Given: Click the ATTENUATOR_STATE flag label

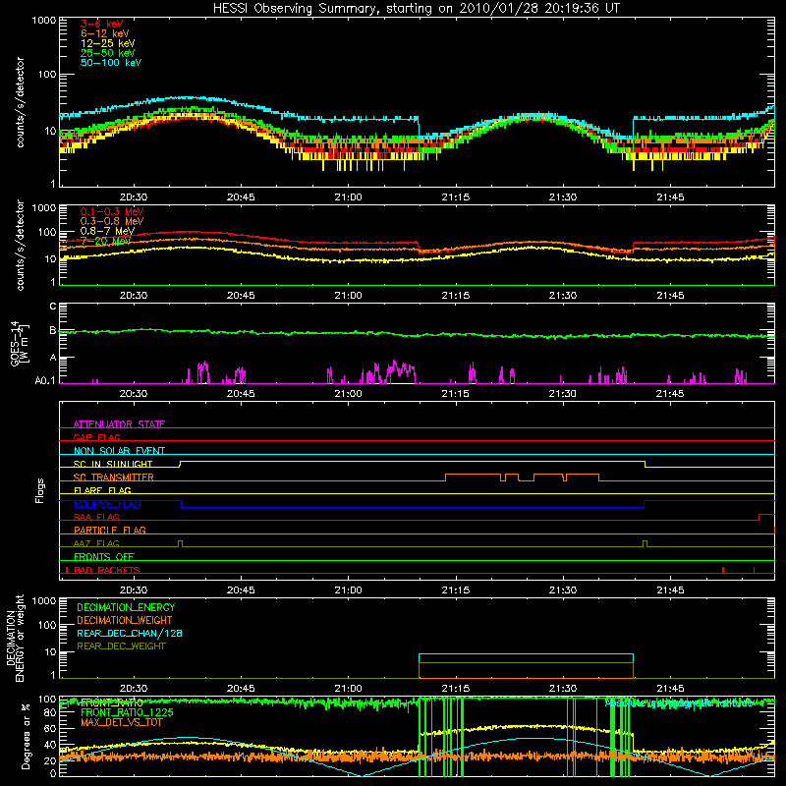Looking at the screenshot, I should (119, 424).
